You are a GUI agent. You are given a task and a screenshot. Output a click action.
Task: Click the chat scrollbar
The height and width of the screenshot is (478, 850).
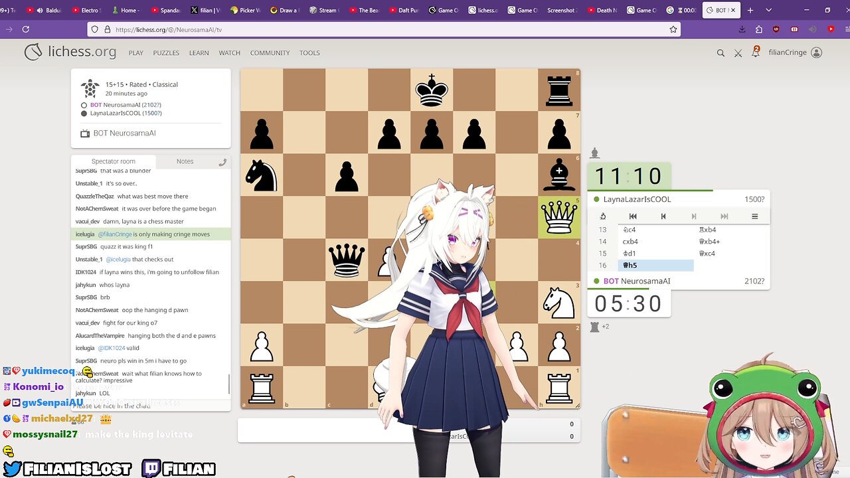(x=229, y=384)
